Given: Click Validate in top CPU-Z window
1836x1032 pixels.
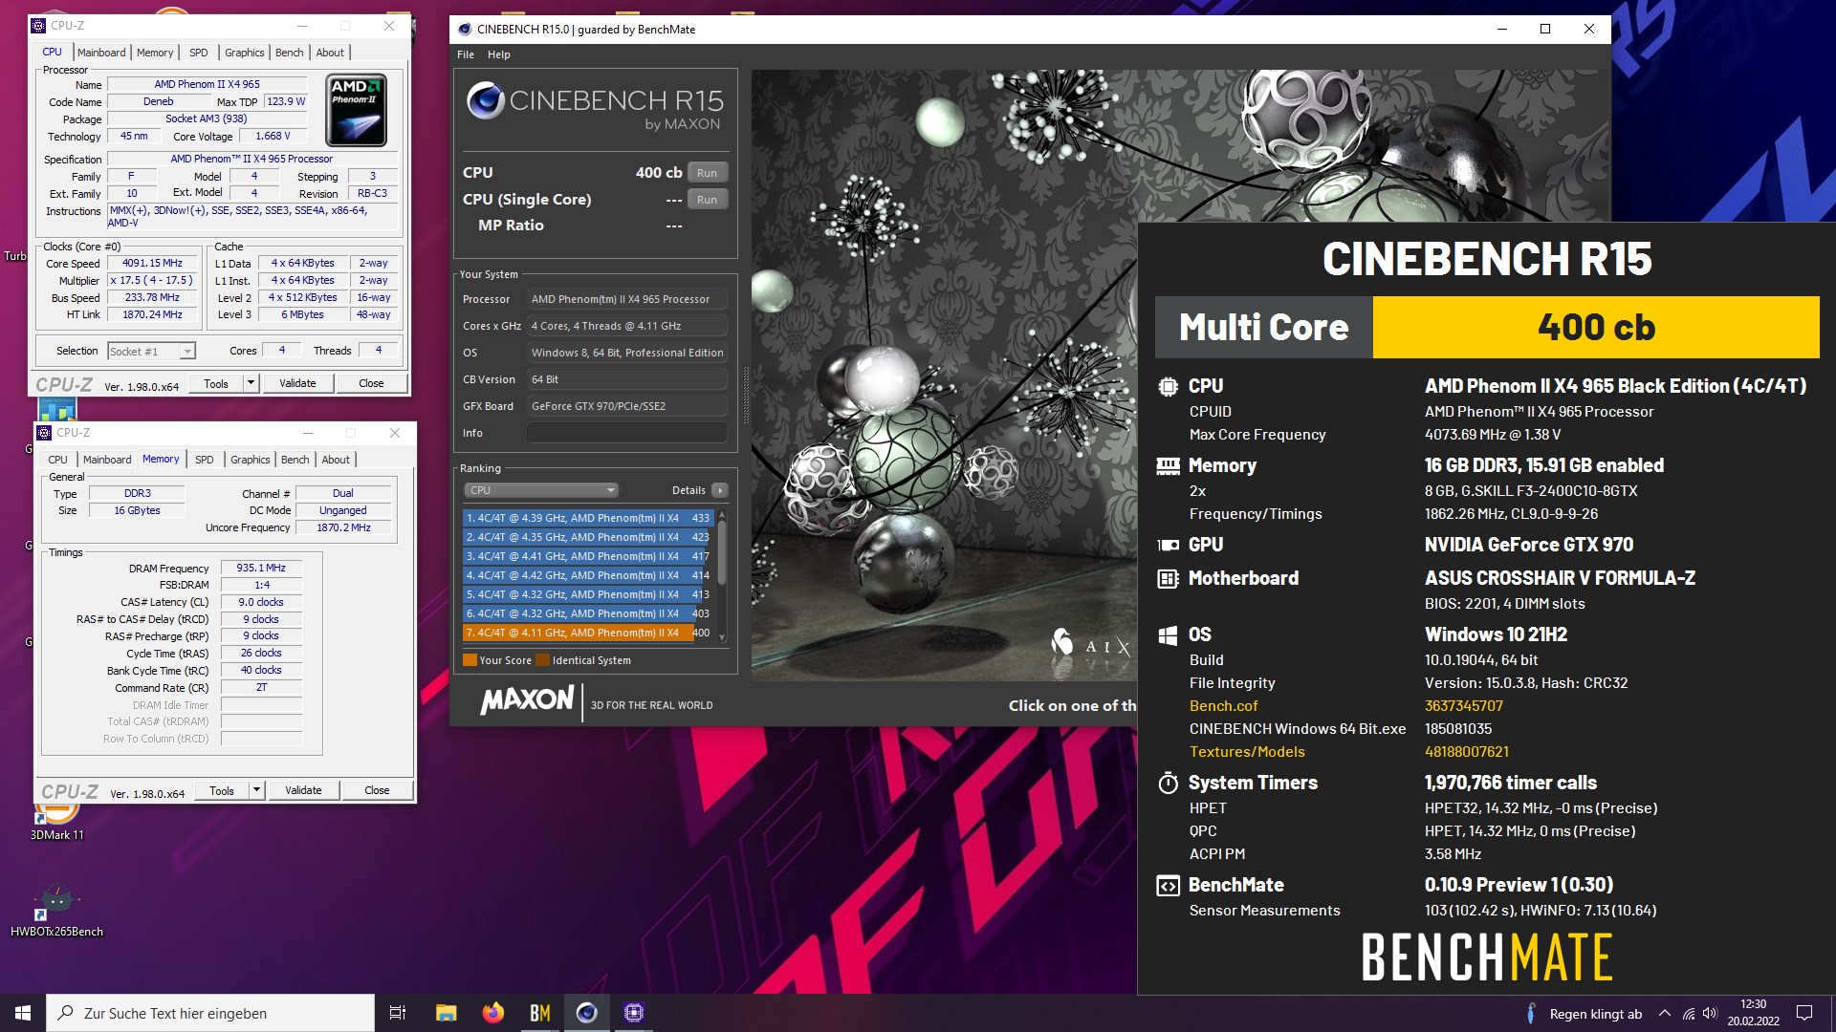Looking at the screenshot, I should click(297, 383).
